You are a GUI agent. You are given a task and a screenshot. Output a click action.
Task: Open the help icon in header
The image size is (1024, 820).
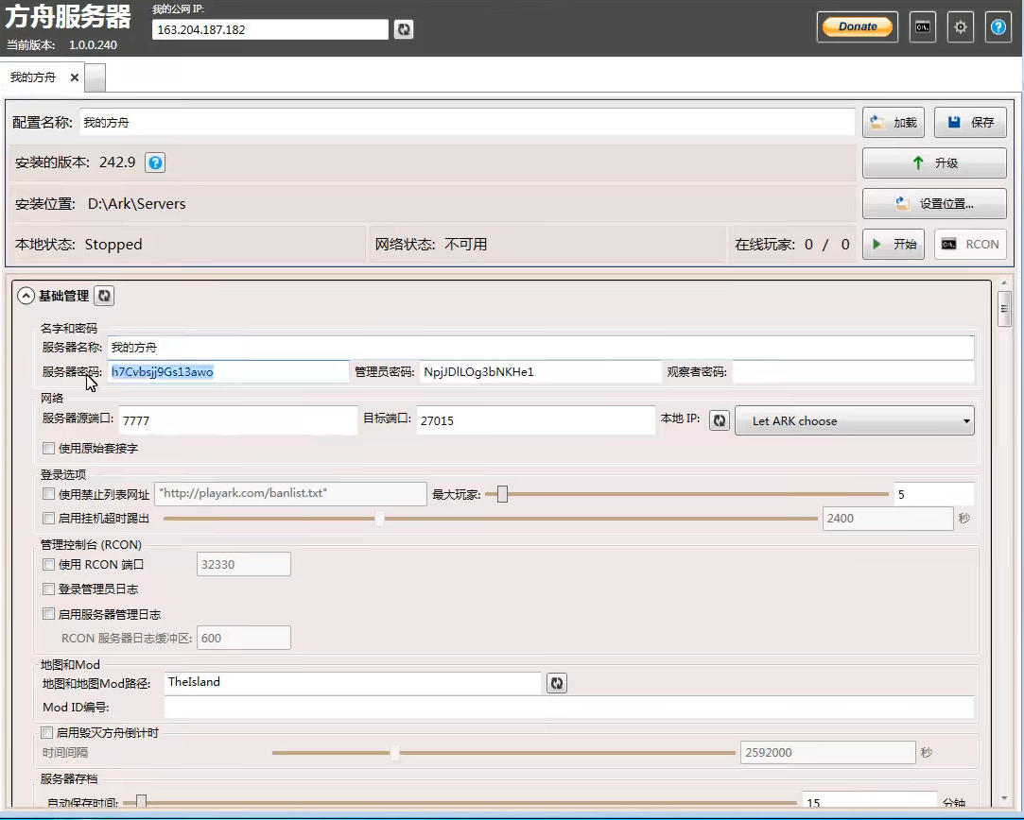click(998, 27)
